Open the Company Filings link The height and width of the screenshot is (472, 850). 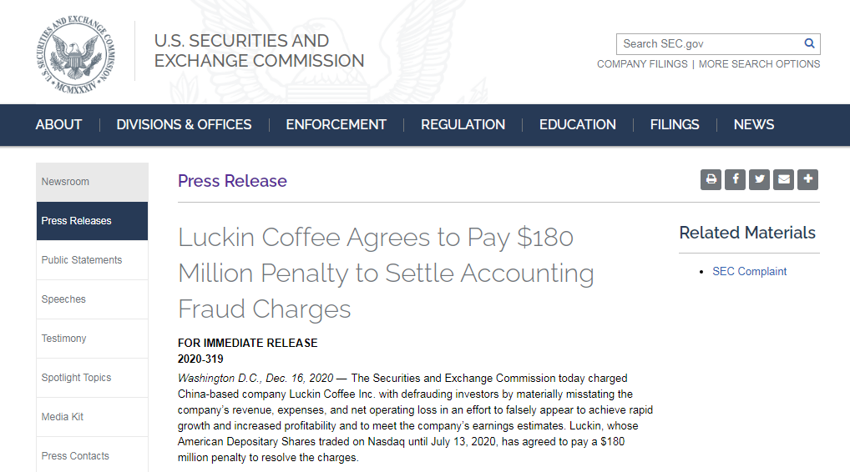[x=642, y=64]
